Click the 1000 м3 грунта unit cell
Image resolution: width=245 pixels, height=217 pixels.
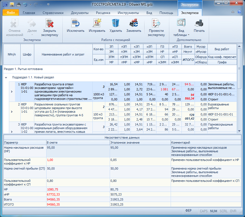pyautogui.click(x=99, y=96)
